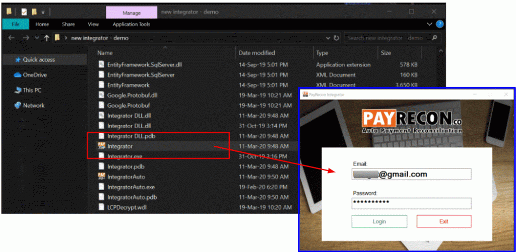Select the Integrator application file
The height and width of the screenshot is (252, 516).
coord(120,146)
